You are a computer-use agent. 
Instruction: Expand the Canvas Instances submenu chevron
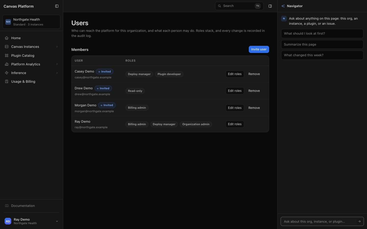pyautogui.click(x=57, y=47)
